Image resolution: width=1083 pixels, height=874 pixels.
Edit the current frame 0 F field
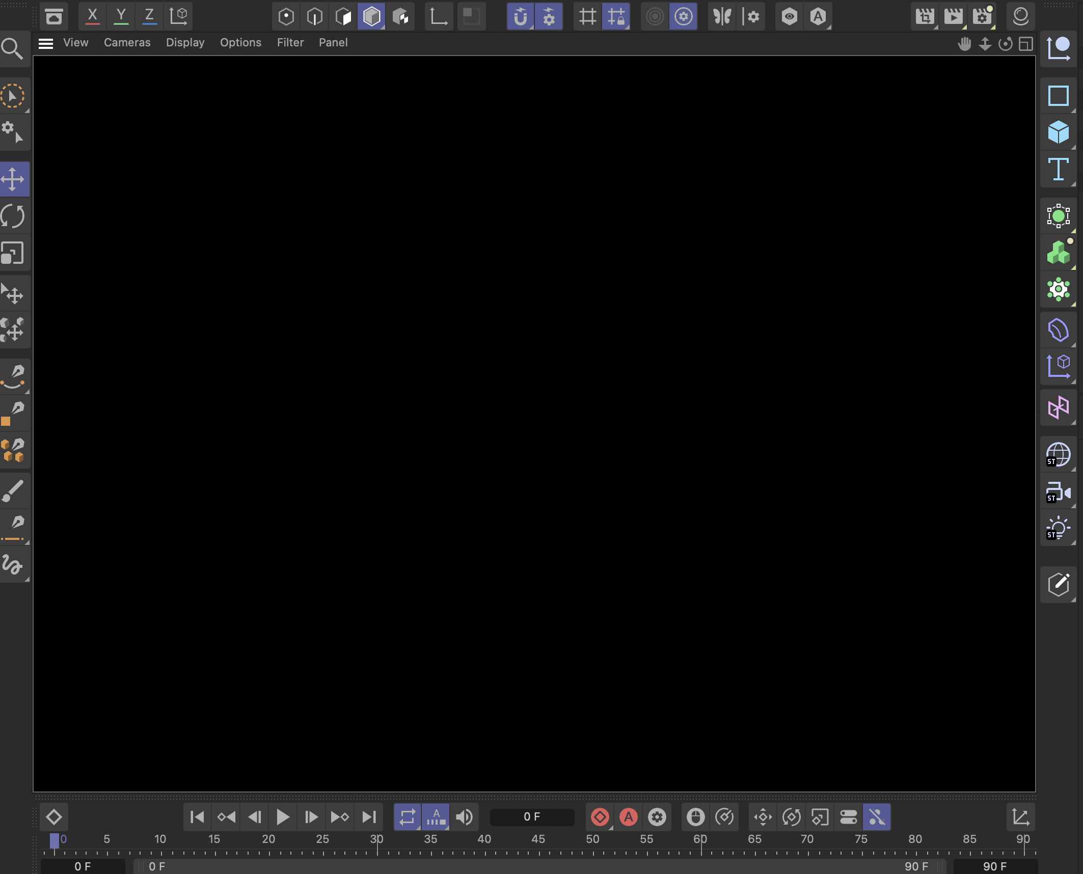point(532,817)
